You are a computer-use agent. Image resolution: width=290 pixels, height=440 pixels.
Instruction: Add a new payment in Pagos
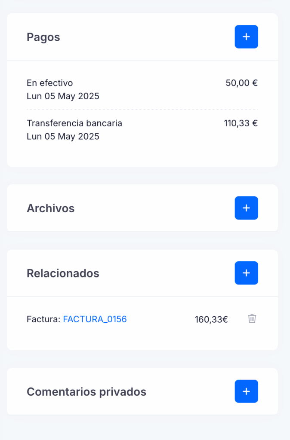(246, 37)
